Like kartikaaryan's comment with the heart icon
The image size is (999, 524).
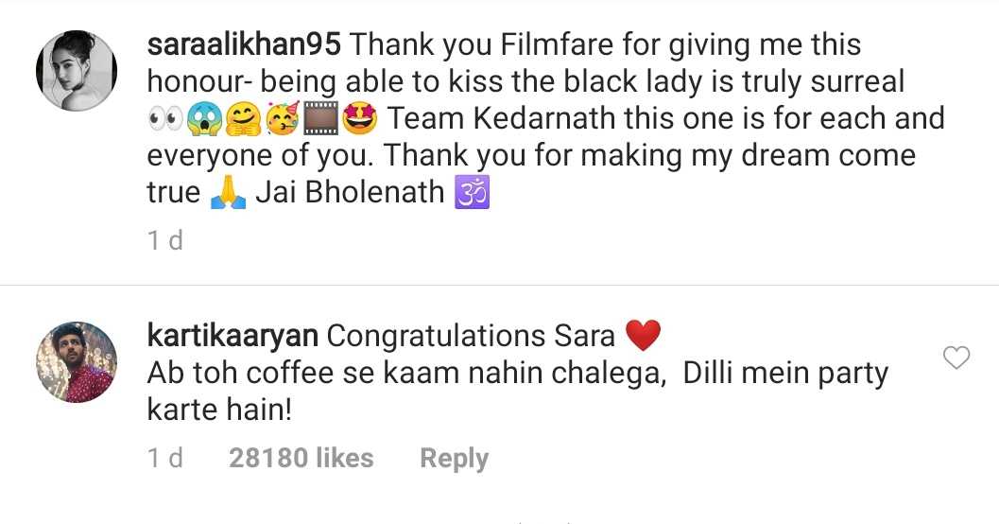[956, 358]
